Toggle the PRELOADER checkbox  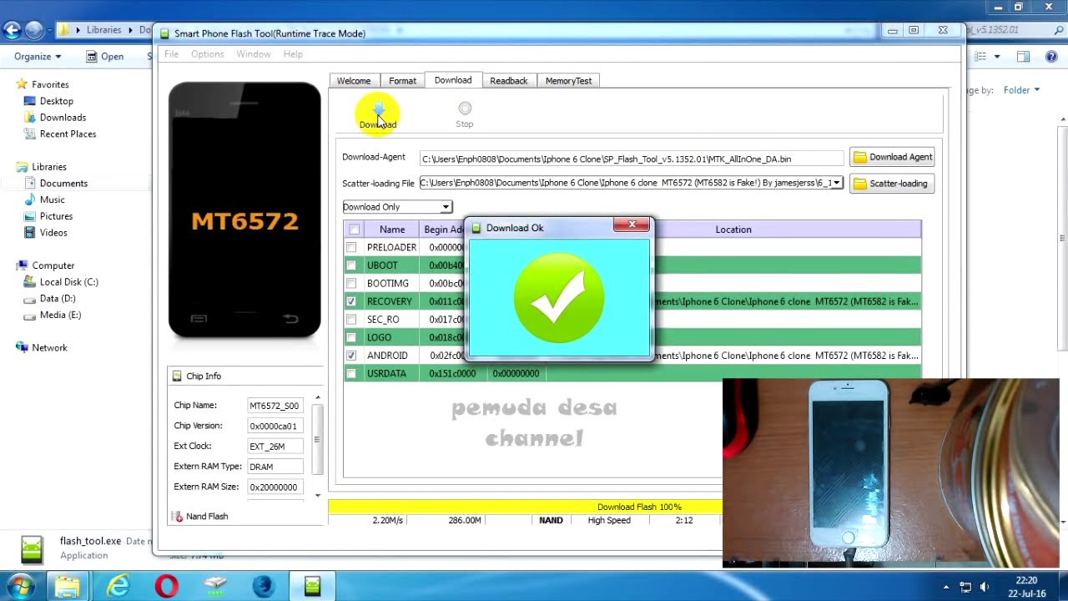[351, 247]
